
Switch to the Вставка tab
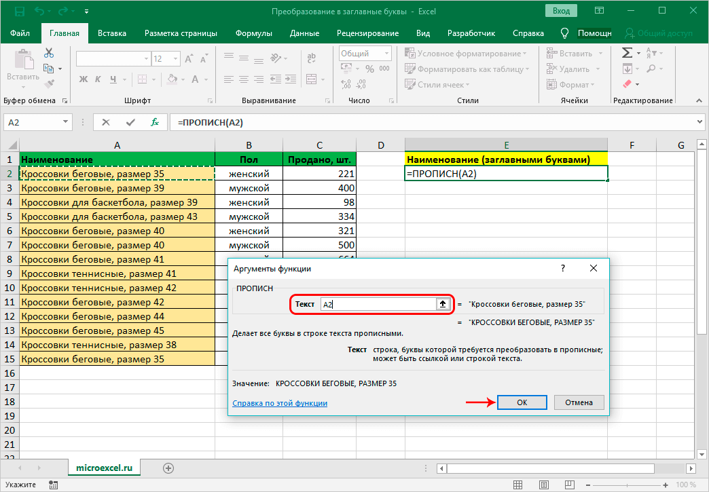click(x=111, y=33)
